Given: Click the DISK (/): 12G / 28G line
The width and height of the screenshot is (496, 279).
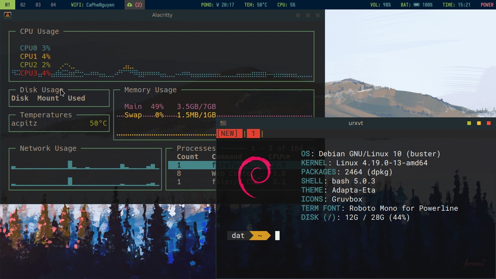Looking at the screenshot, I should tap(355, 217).
